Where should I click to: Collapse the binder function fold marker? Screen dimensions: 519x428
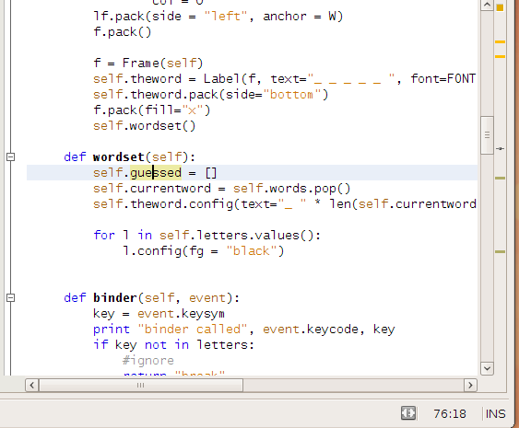[10, 298]
